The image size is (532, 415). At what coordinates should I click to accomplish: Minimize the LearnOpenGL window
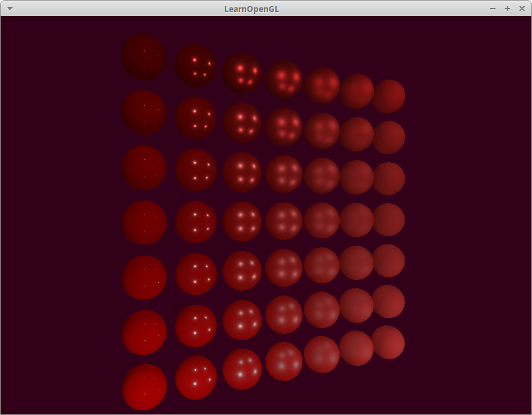coord(493,8)
